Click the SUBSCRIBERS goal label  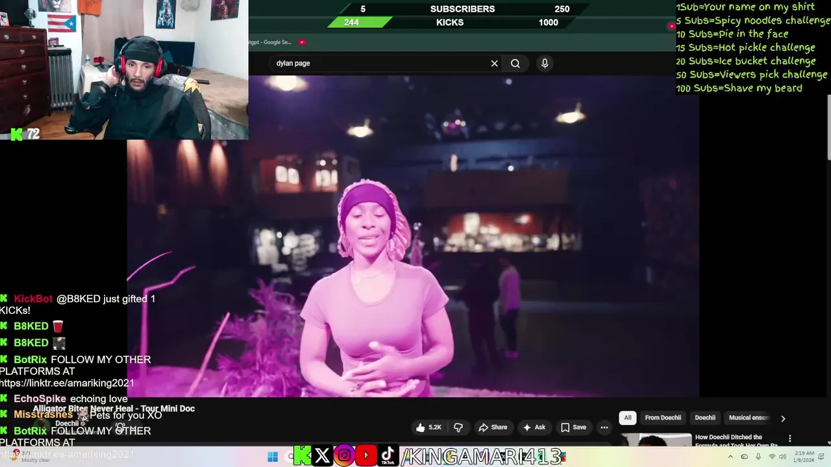[462, 9]
